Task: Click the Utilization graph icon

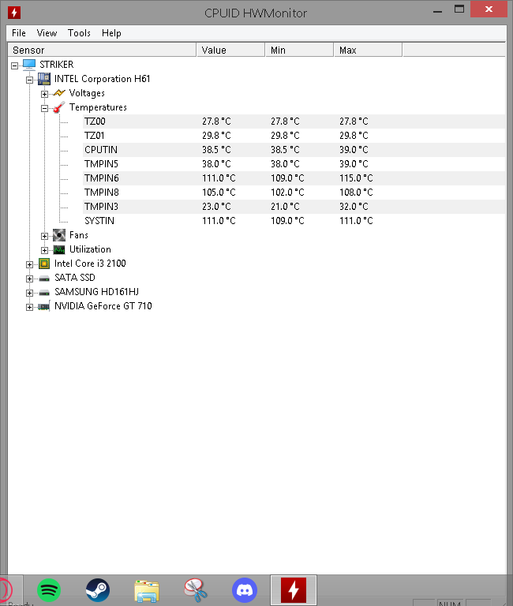Action: pos(59,249)
